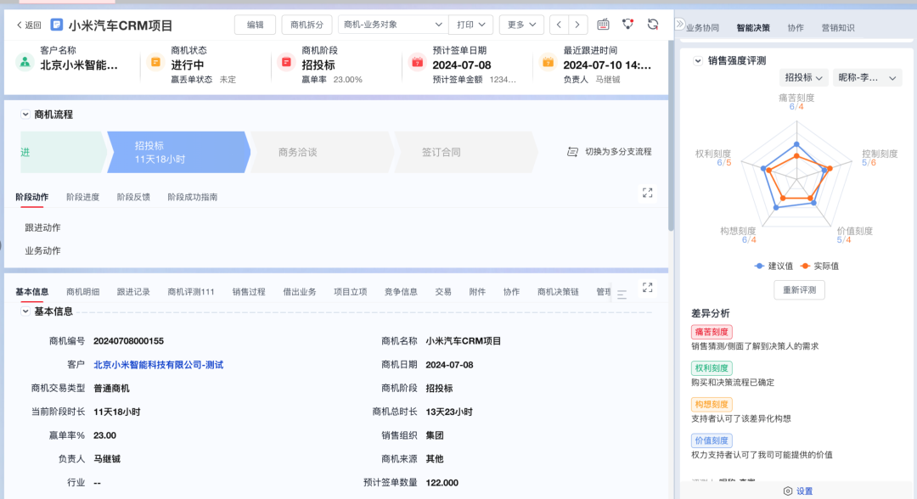
Task: Open the 商机-业务对象 dropdown
Action: coord(393,25)
